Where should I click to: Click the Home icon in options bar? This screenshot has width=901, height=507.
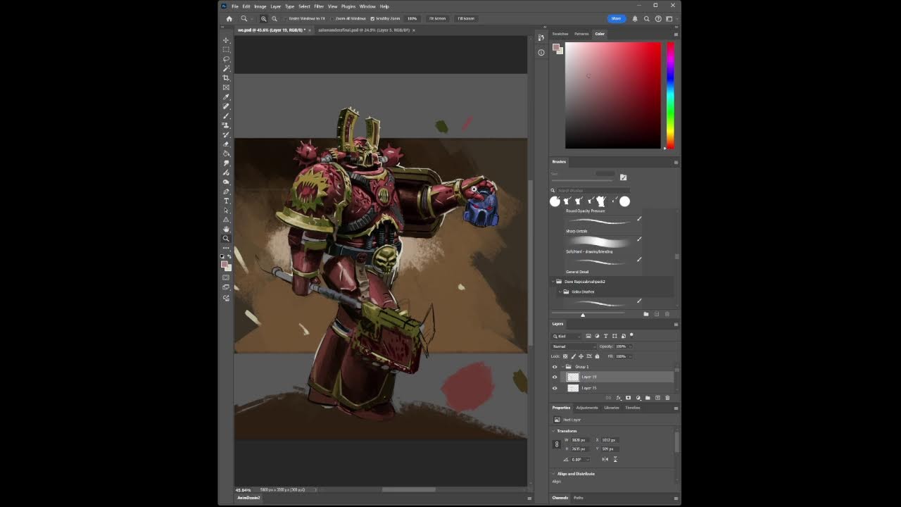pyautogui.click(x=229, y=19)
